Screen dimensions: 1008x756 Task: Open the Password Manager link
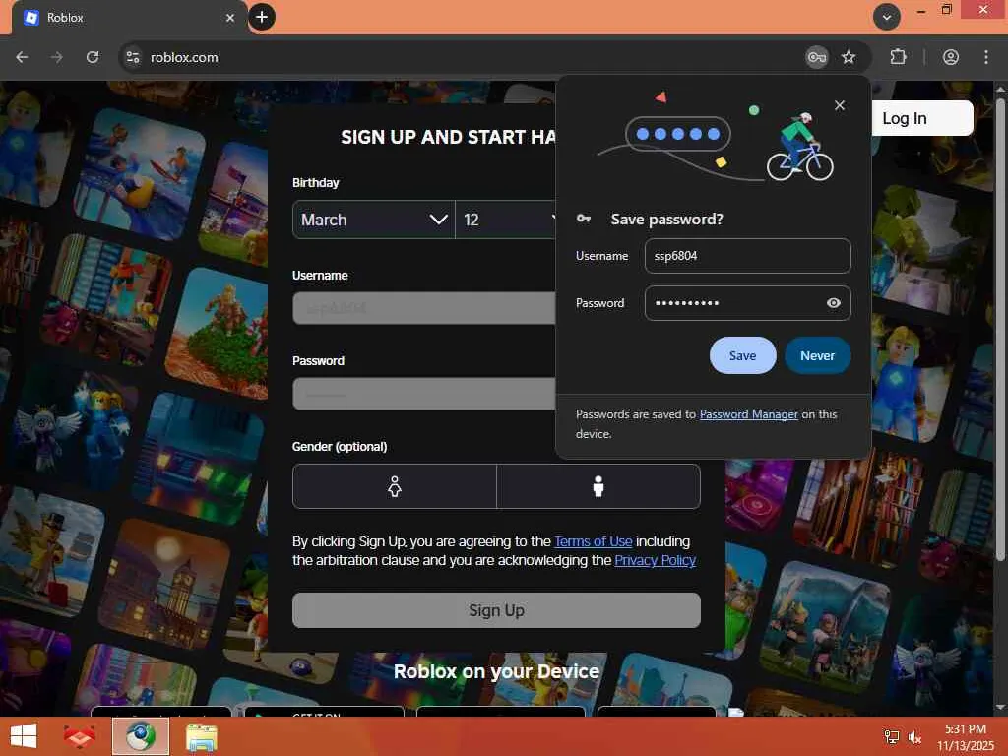[748, 414]
